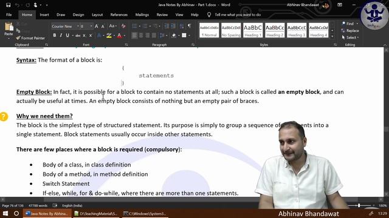Switch to the Review tab

[x=162, y=15]
